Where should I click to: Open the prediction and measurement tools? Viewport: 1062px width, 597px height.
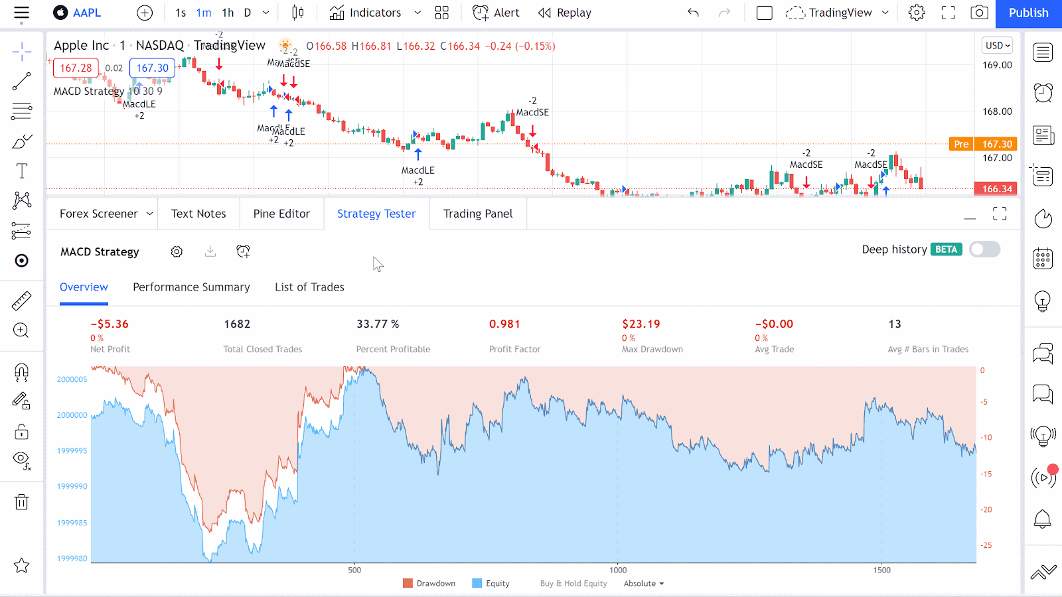(x=21, y=230)
